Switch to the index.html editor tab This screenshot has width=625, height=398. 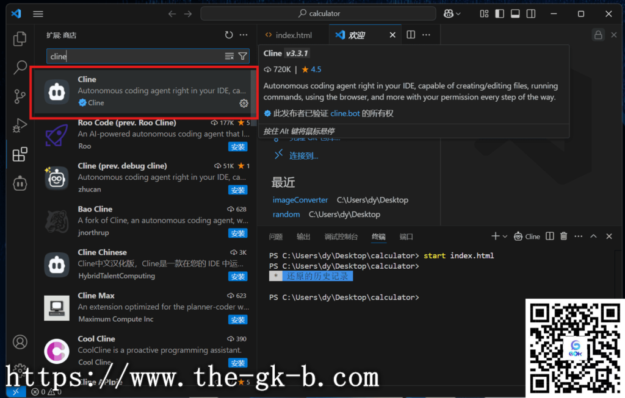293,35
